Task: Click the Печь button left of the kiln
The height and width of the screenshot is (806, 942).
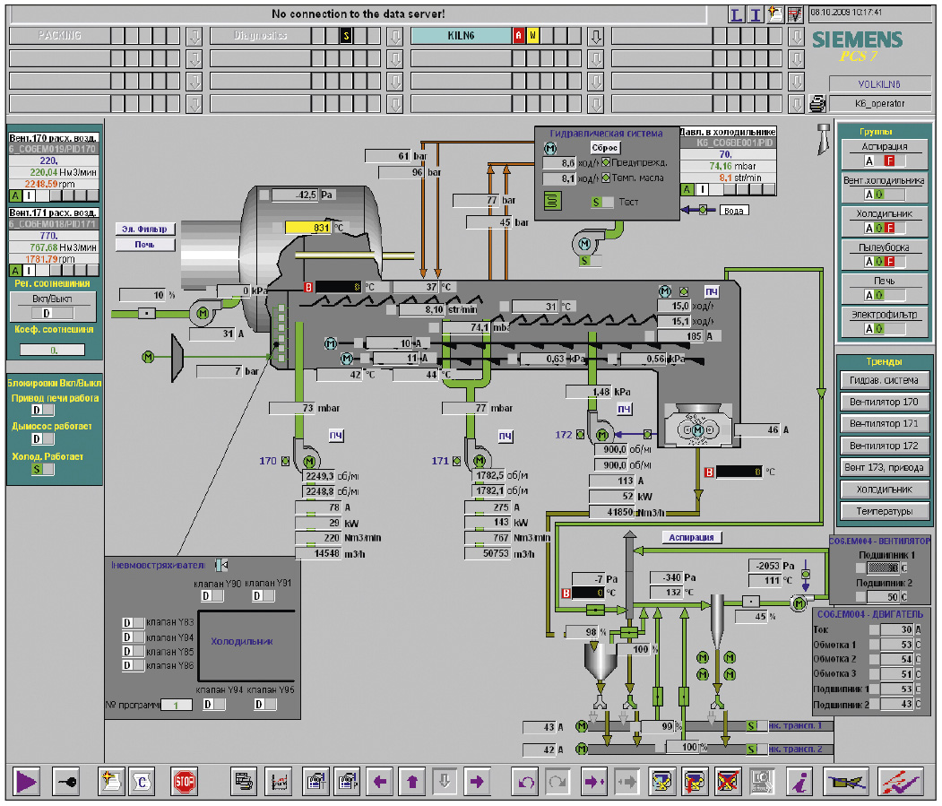Action: click(145, 245)
